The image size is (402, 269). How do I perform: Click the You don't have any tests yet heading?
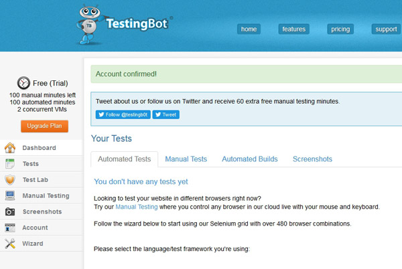pos(141,182)
